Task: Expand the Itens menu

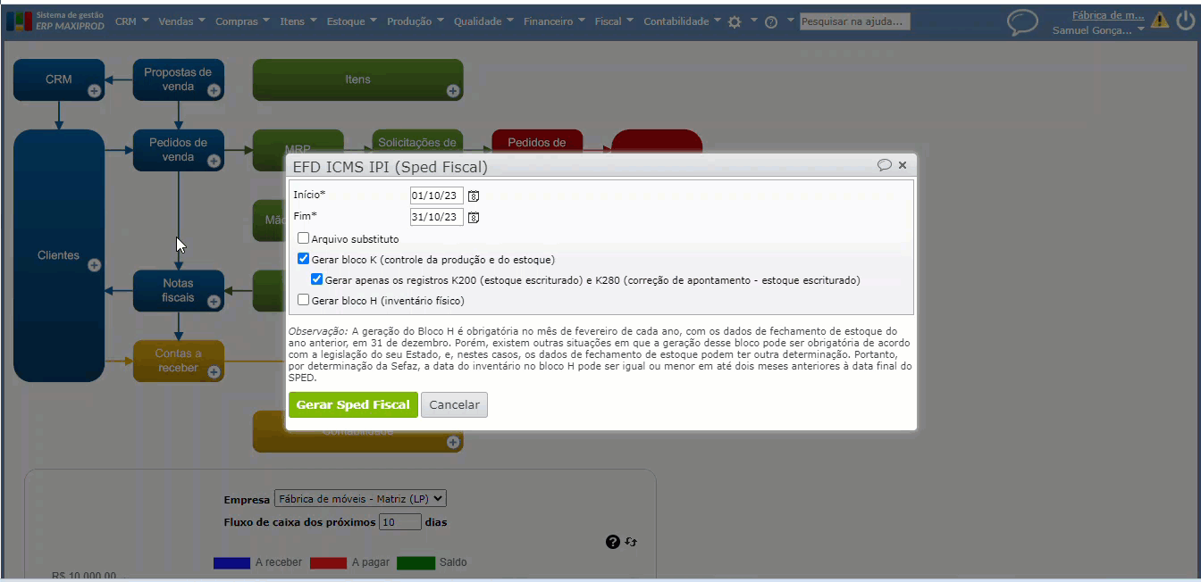Action: click(x=298, y=21)
